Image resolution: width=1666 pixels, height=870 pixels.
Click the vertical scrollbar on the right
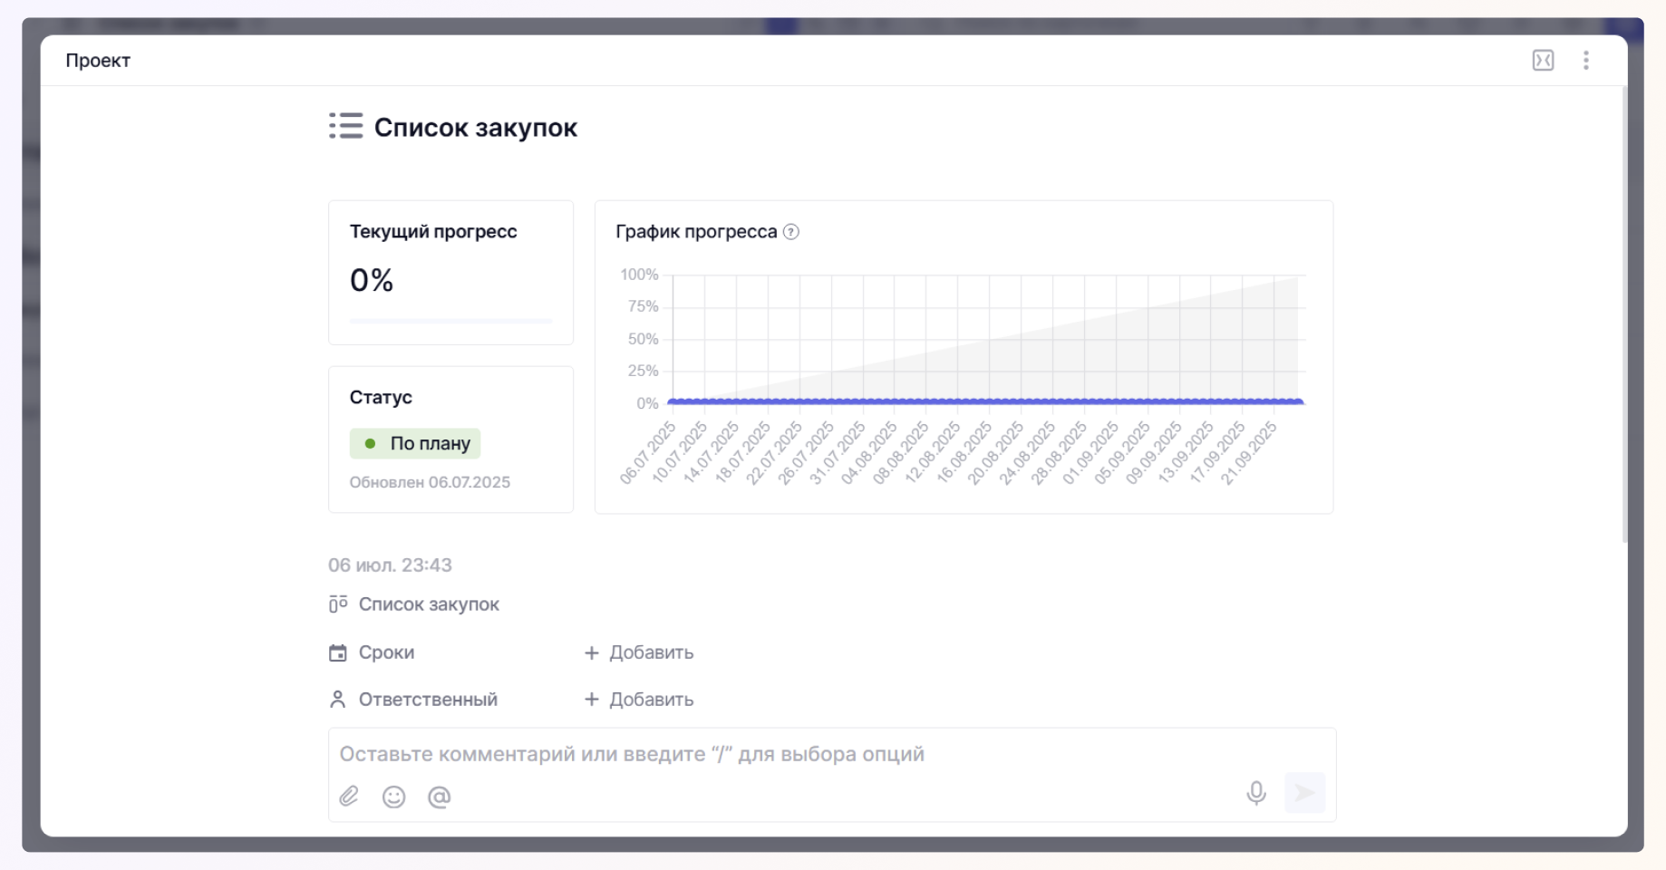[1624, 317]
